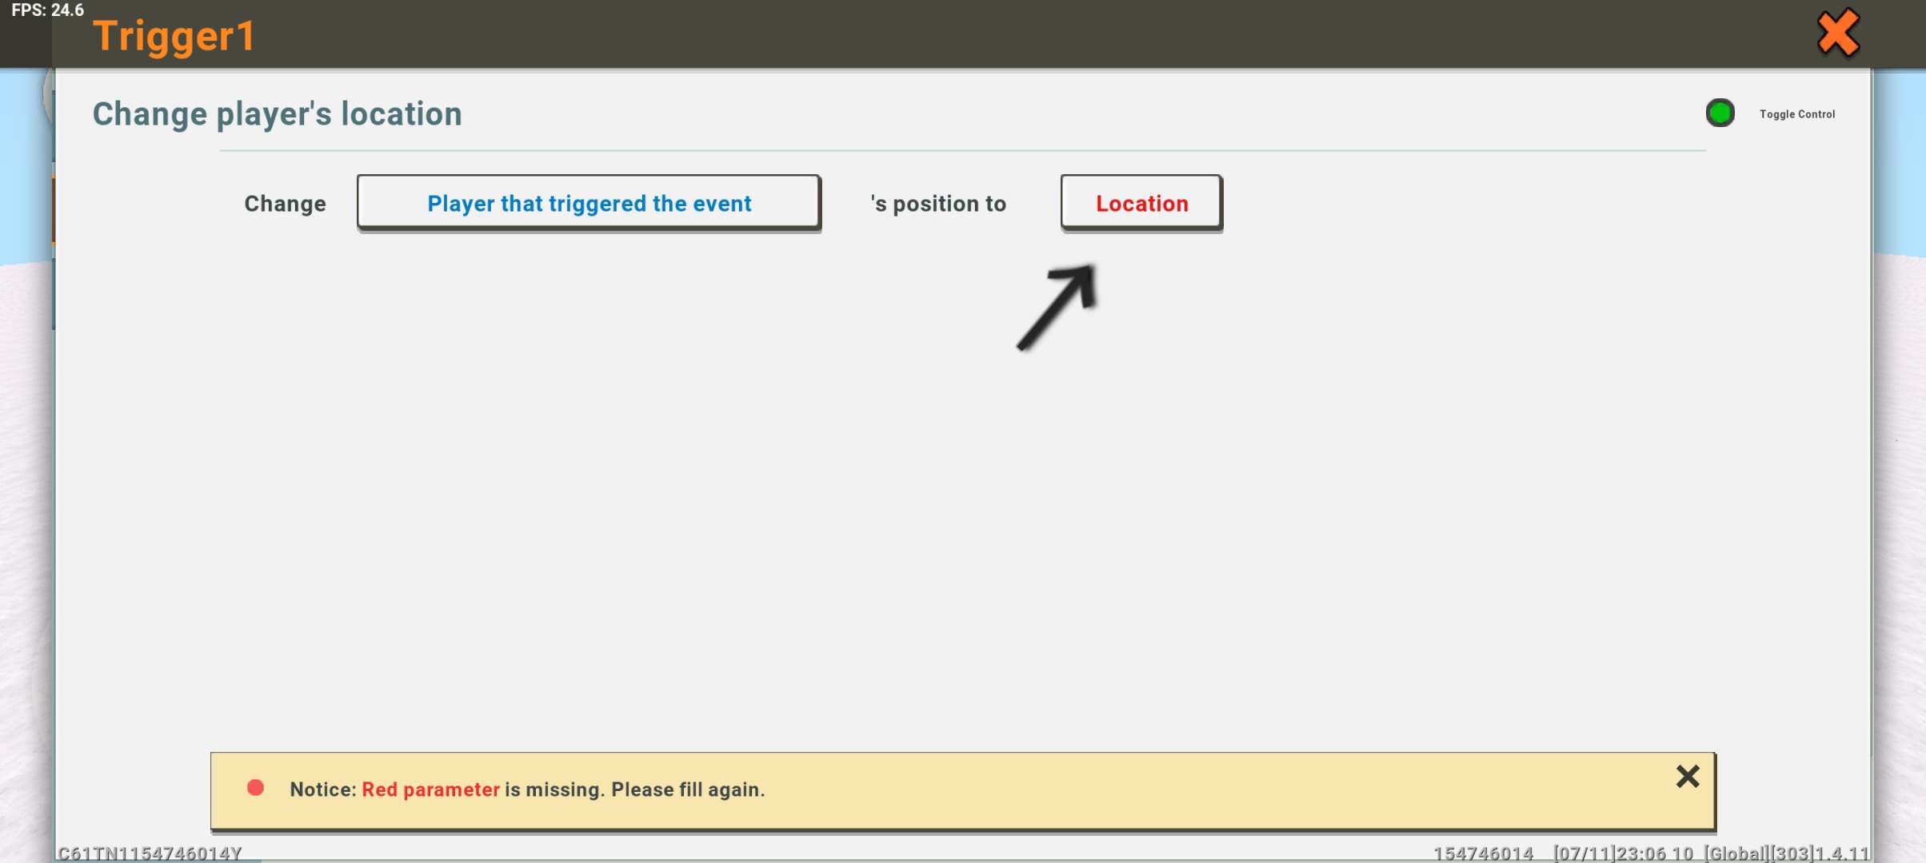
Task: Click the 'Change player's location' heading
Action: (277, 113)
